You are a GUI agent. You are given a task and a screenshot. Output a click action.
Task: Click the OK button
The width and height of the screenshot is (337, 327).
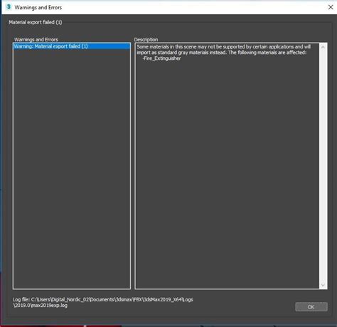[x=311, y=307]
